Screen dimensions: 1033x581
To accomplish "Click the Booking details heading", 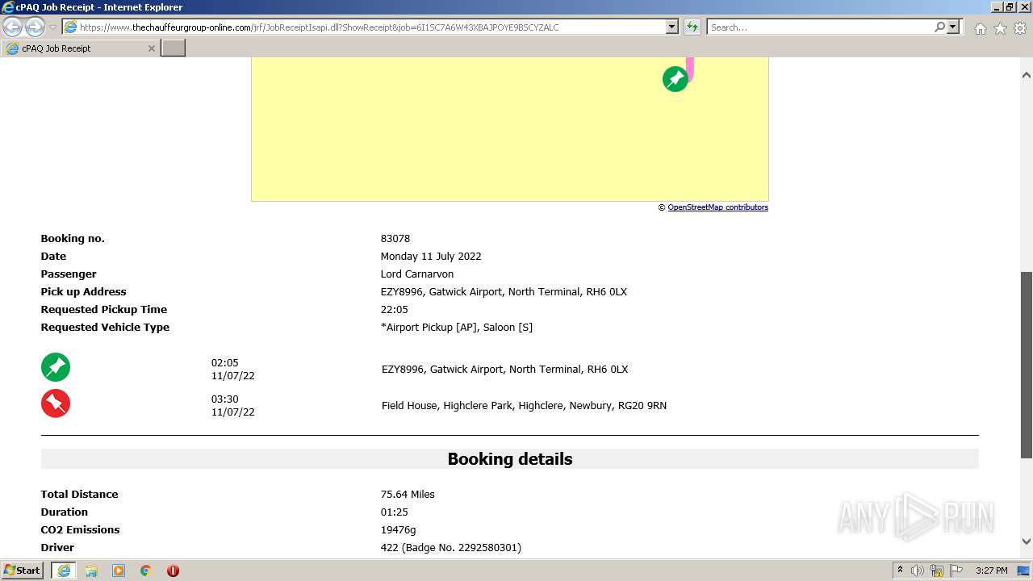I will tap(510, 459).
